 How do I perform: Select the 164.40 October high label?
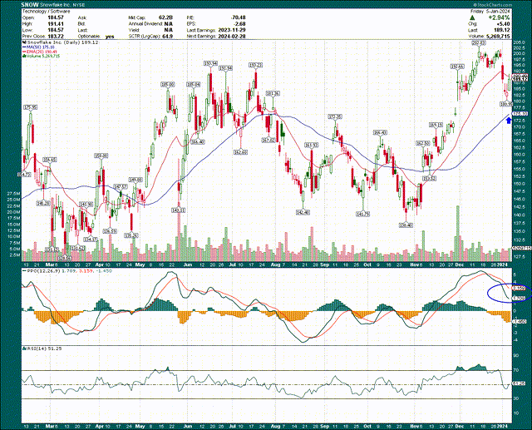[381, 133]
